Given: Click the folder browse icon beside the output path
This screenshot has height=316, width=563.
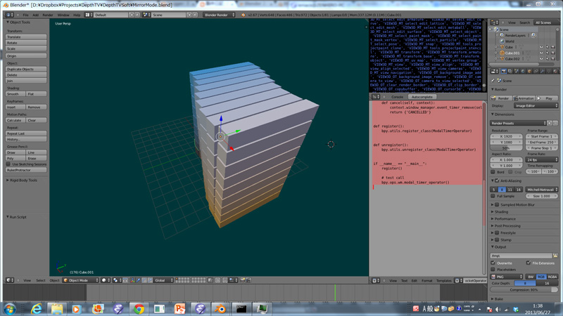Looking at the screenshot, I should pyautogui.click(x=555, y=256).
